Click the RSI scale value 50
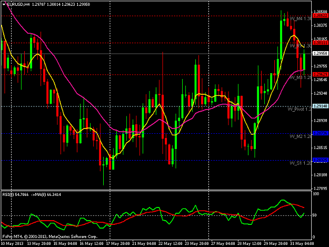 click(314, 215)
